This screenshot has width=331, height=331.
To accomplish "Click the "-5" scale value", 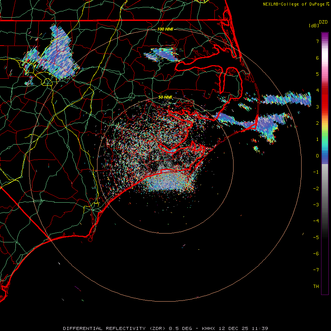I will 316,238.
